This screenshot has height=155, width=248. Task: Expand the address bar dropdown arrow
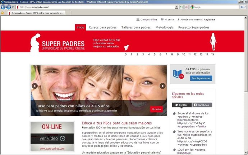coord(177,7)
